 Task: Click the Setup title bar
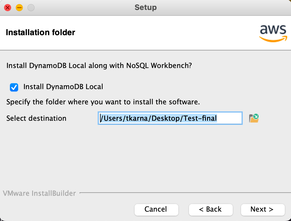coord(145,8)
